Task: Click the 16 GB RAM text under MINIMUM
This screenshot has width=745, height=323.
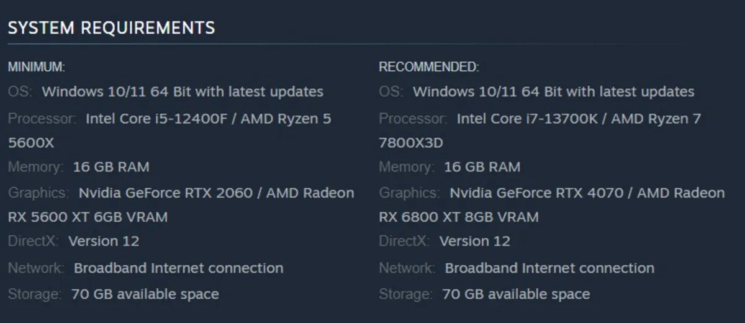Action: 111,167
